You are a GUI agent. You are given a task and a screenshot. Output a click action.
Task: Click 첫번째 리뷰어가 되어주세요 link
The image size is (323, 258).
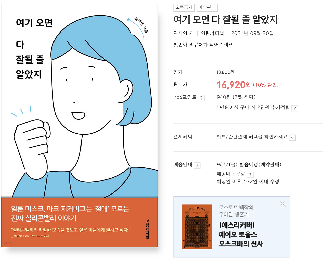coord(204,45)
